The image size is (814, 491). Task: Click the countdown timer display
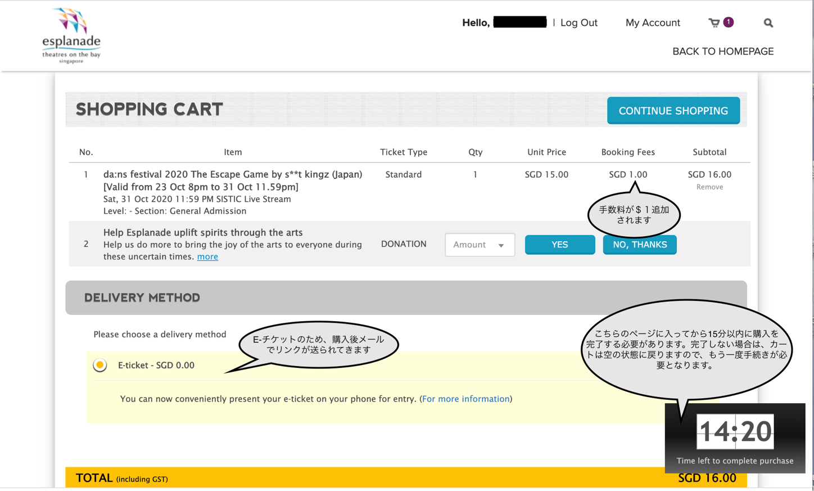point(735,431)
